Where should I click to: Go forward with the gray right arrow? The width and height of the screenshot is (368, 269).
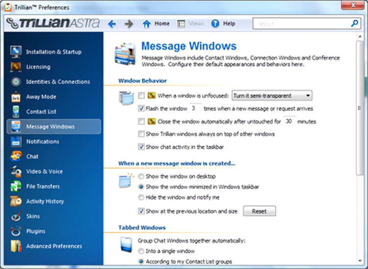(x=129, y=24)
